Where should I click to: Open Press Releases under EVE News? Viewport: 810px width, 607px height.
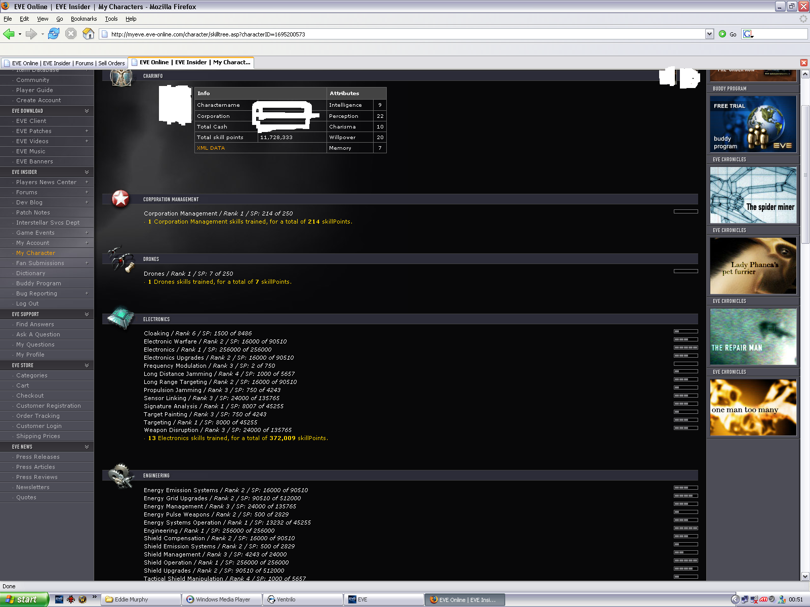tap(38, 457)
